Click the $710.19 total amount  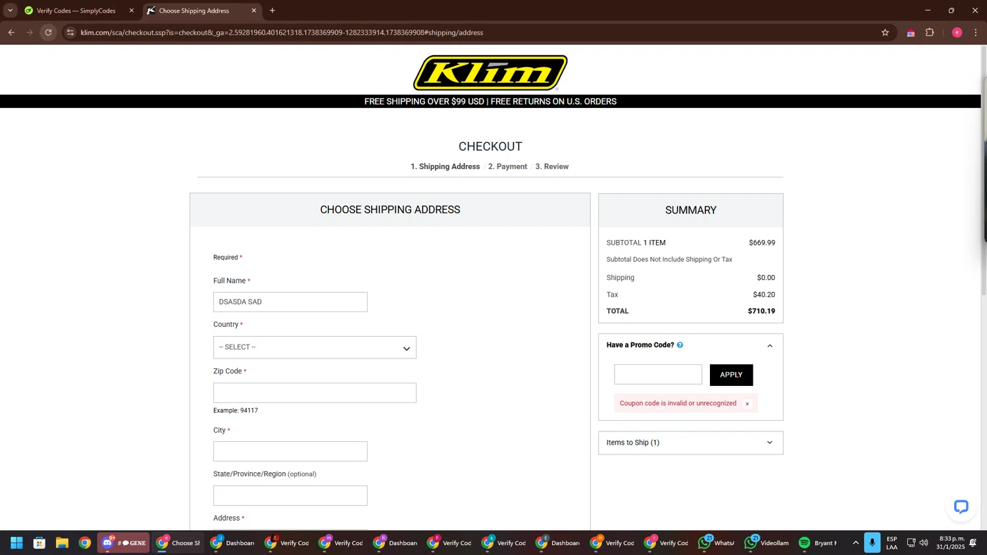(x=761, y=311)
